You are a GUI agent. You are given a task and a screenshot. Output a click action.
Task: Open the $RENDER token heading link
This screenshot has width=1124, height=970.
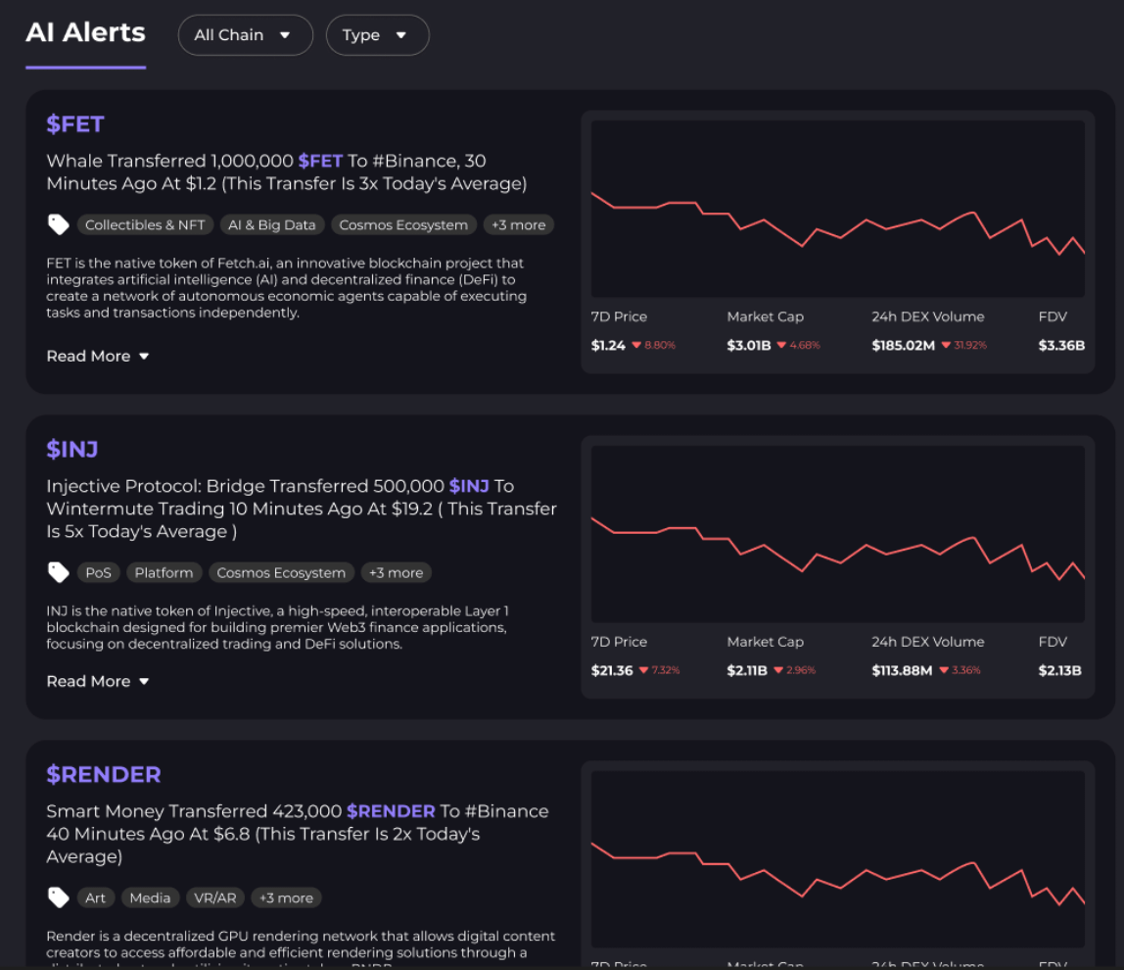[104, 775]
